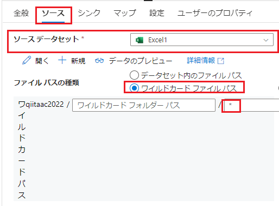
Task: Open the 全般 tab
Action: click(21, 13)
